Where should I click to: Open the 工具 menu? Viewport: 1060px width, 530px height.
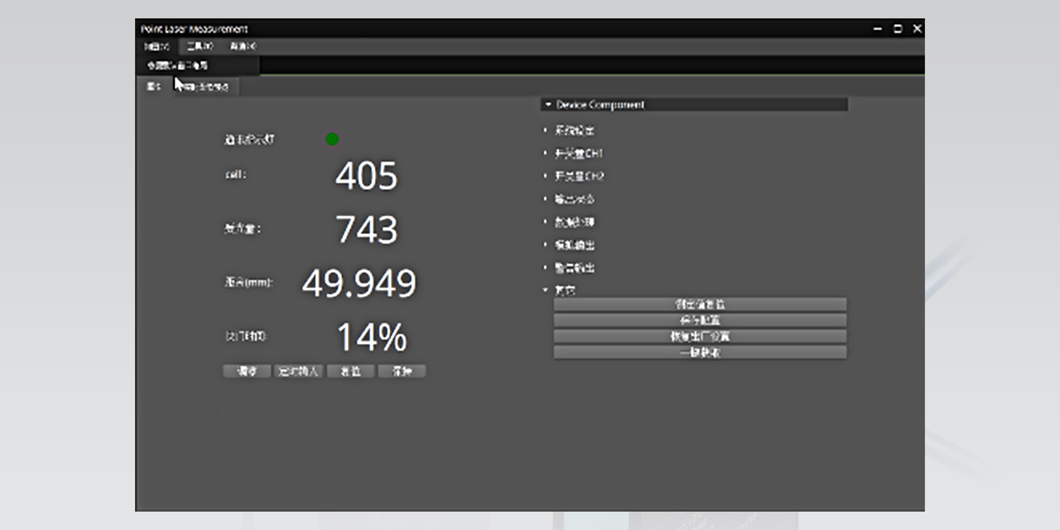point(200,46)
